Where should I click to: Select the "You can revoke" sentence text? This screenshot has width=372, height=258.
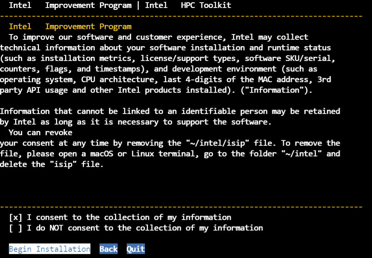[x=41, y=132]
